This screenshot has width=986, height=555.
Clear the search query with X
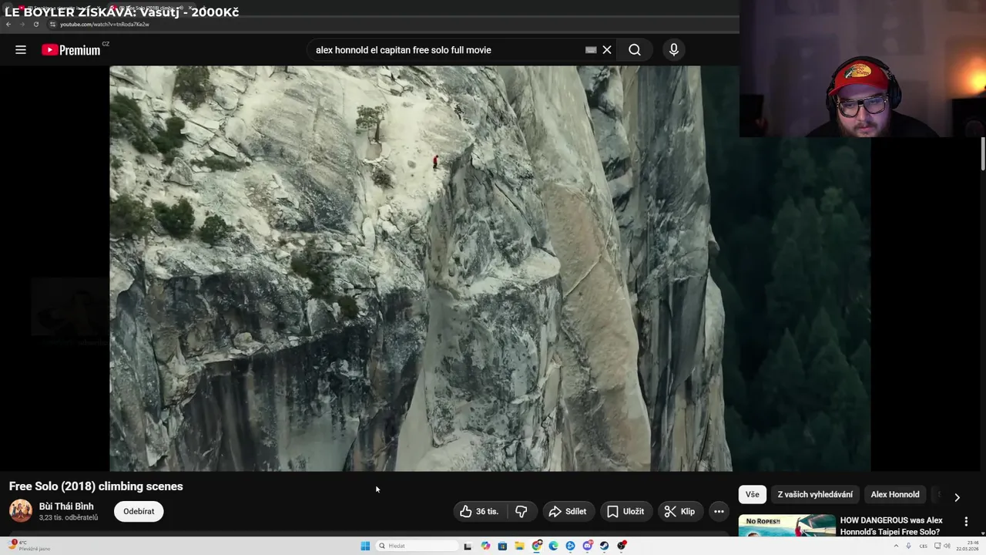pyautogui.click(x=607, y=50)
